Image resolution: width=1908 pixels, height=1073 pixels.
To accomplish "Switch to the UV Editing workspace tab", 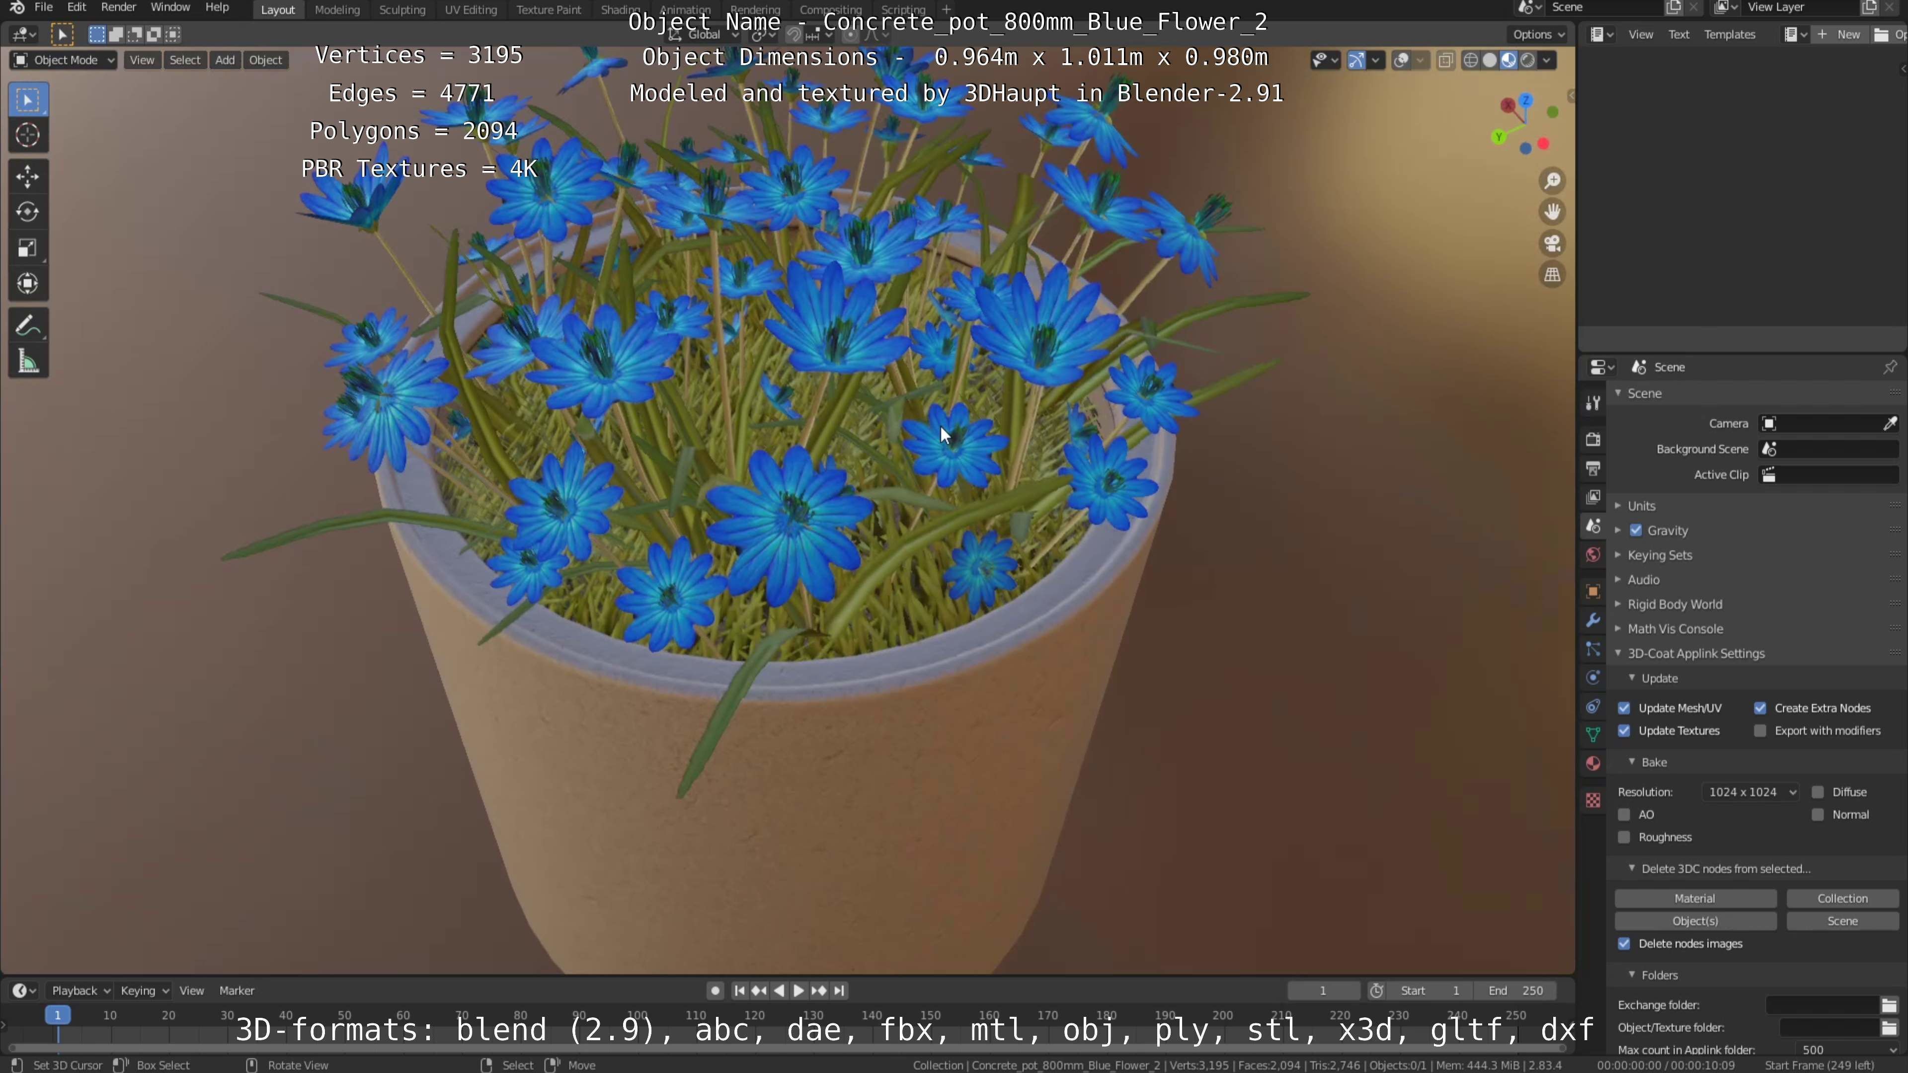I will 471,9.
